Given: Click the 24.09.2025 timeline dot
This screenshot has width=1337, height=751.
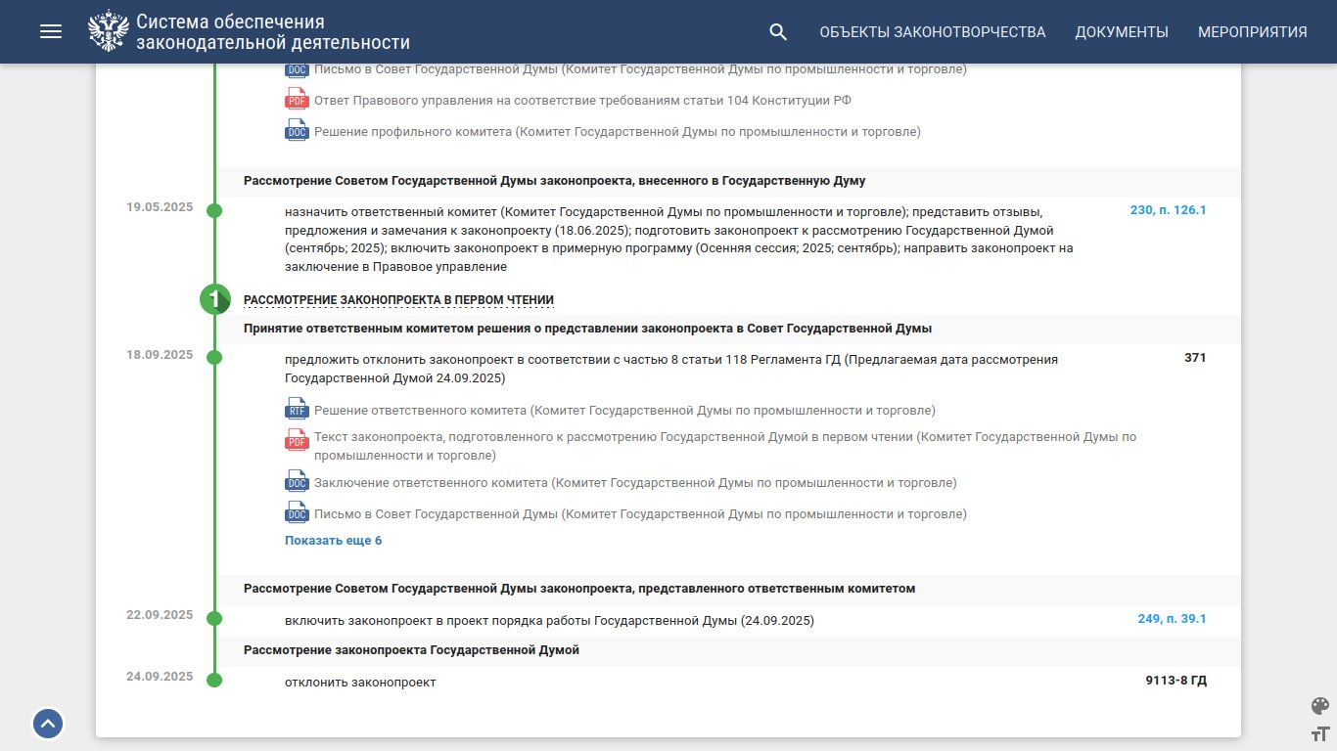Looking at the screenshot, I should pos(214,681).
